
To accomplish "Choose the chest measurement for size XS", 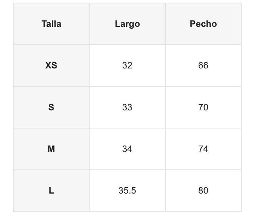I will pos(203,65).
